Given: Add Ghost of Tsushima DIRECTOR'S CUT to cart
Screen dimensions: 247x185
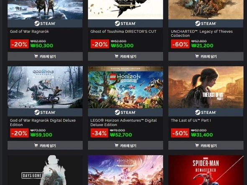Looking at the screenshot, I should pyautogui.click(x=126, y=56).
